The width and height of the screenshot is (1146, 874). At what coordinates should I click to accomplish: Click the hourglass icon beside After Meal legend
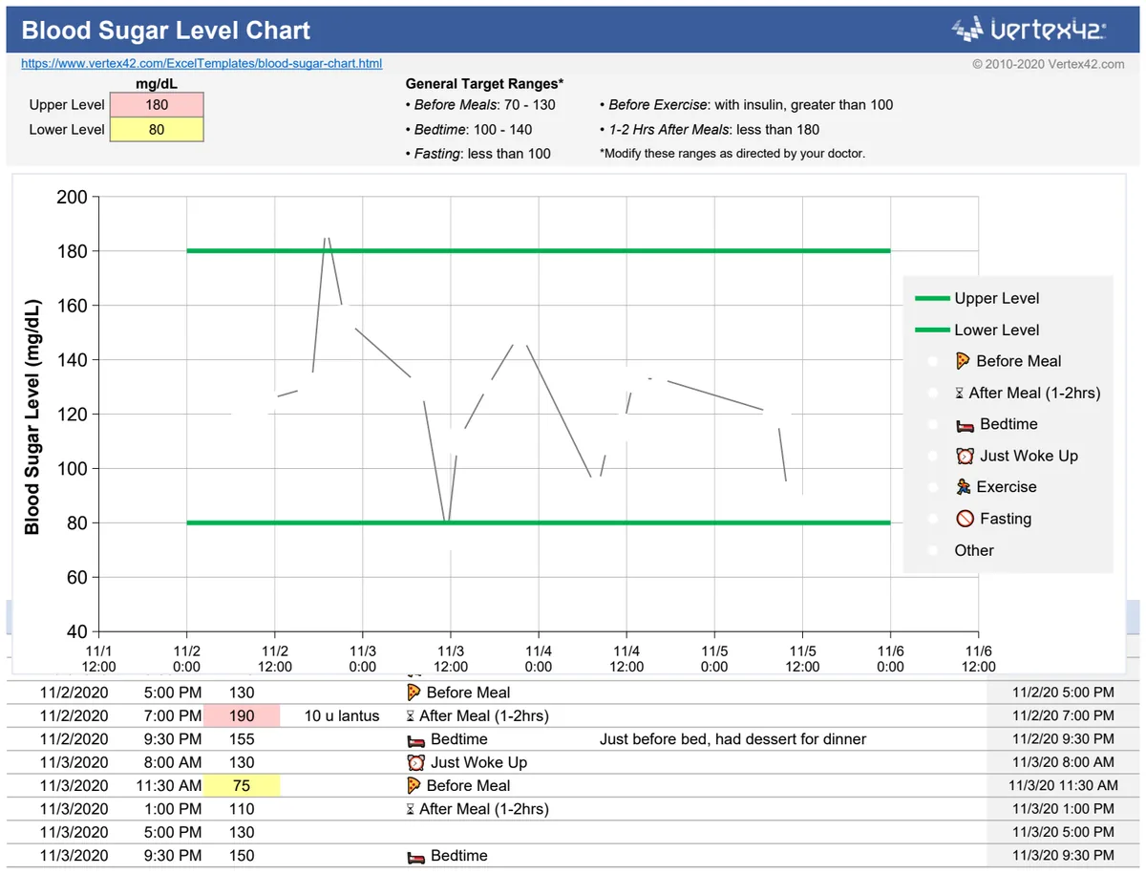tap(960, 393)
